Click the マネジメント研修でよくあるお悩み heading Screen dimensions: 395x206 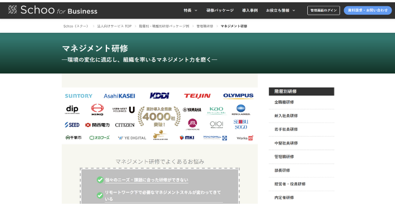(160, 161)
